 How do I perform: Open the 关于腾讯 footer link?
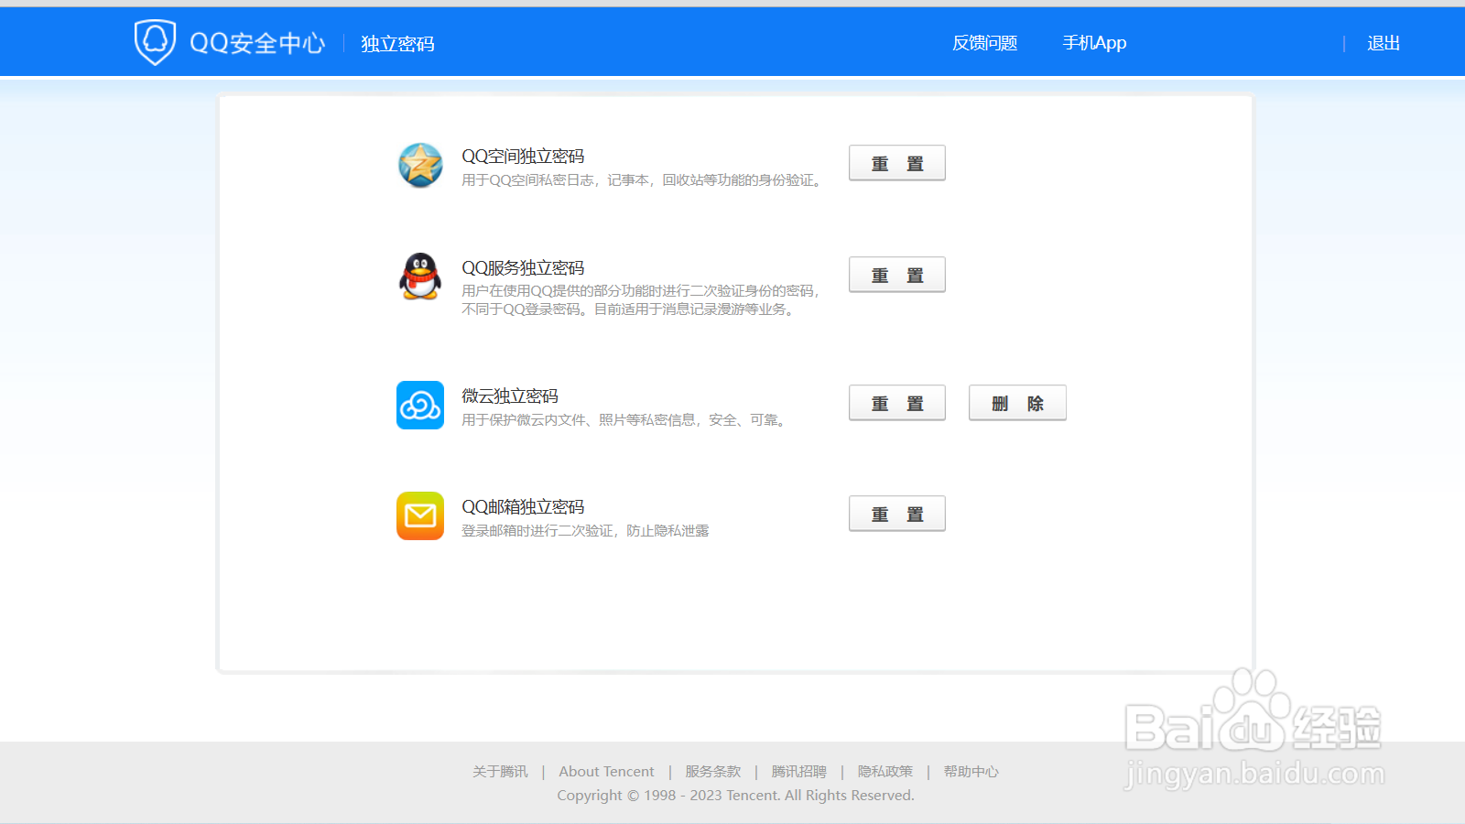500,772
